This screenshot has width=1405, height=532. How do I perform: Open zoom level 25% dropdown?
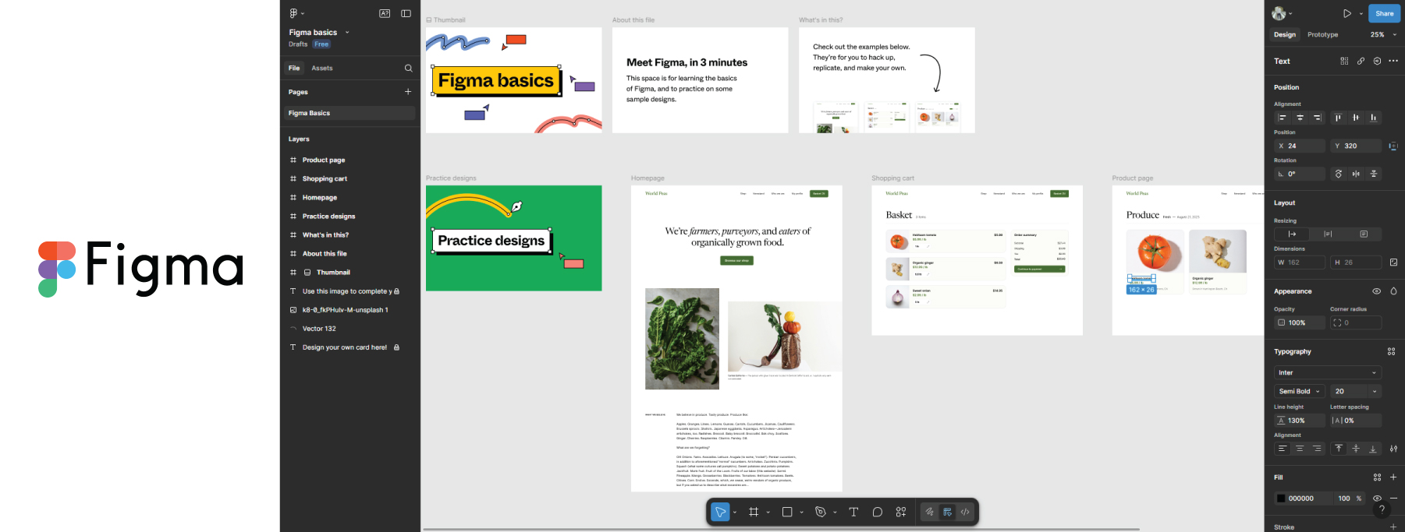1383,34
